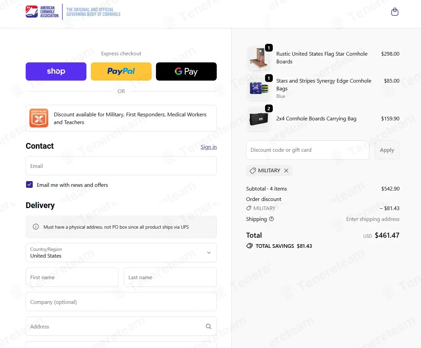Pay with Shop Pay express checkout
Viewport: 421px width, 348px height.
[56, 71]
